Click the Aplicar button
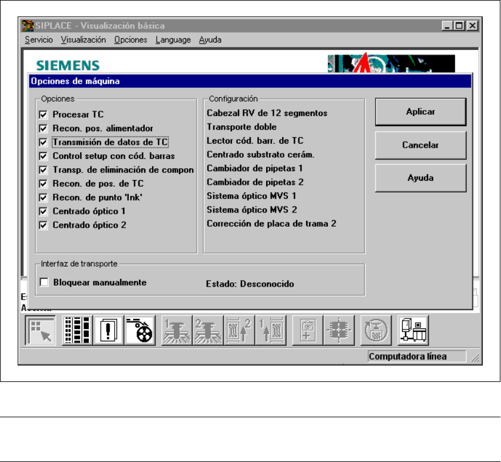Viewport: 501px width, 462px height. [x=420, y=112]
